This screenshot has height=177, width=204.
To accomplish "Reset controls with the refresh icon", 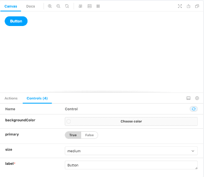I will pos(193,109).
